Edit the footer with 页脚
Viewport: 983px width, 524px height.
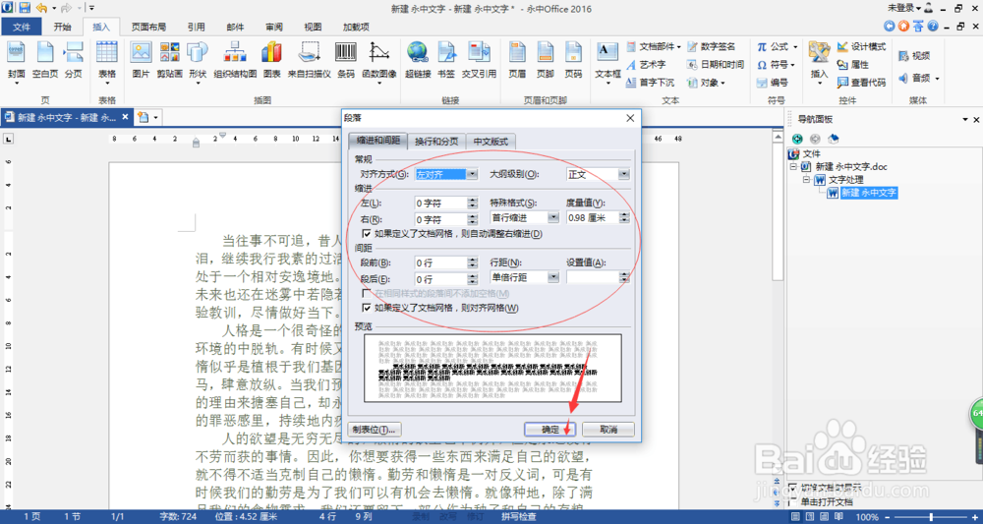coord(546,61)
